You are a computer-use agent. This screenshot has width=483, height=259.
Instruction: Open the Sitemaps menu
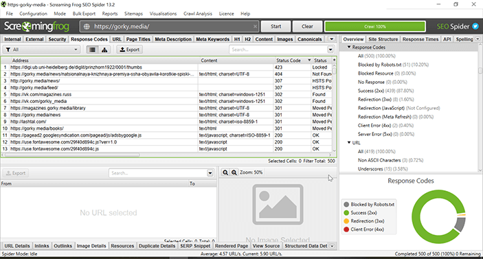click(x=133, y=14)
